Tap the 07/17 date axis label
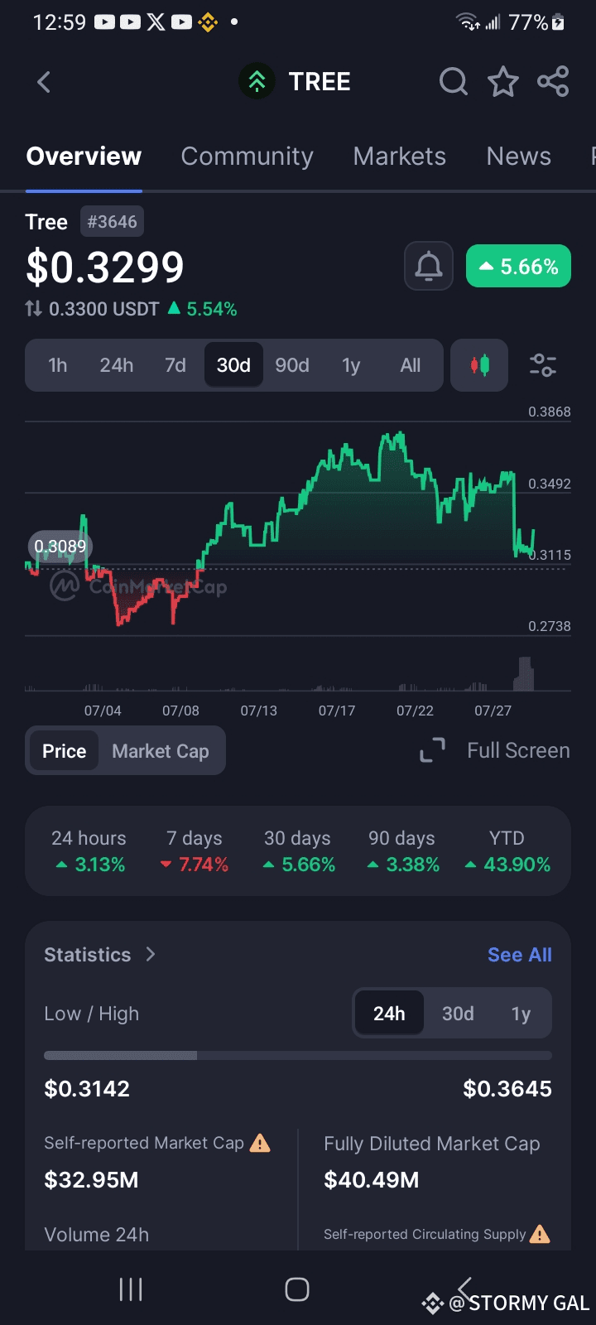 click(337, 711)
